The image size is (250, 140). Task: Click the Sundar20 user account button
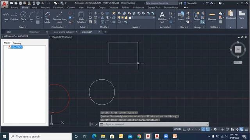[192, 3]
